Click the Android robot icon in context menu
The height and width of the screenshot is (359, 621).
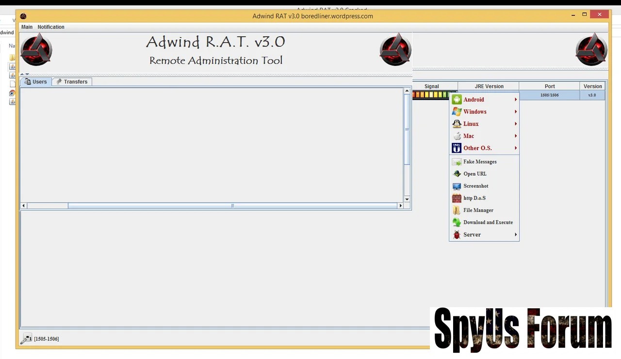click(x=457, y=100)
